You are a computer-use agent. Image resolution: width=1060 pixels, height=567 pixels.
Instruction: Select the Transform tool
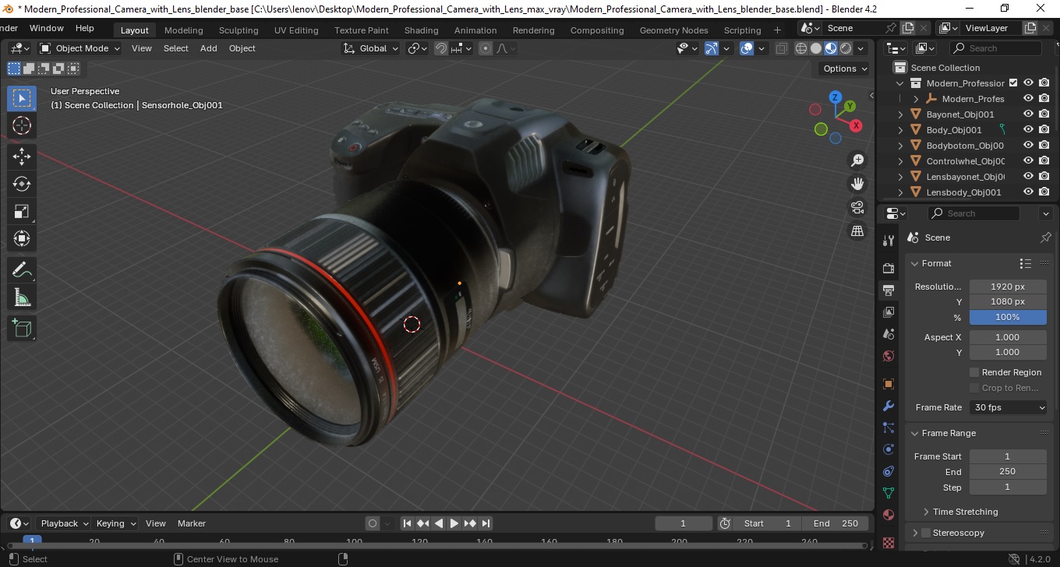point(22,238)
